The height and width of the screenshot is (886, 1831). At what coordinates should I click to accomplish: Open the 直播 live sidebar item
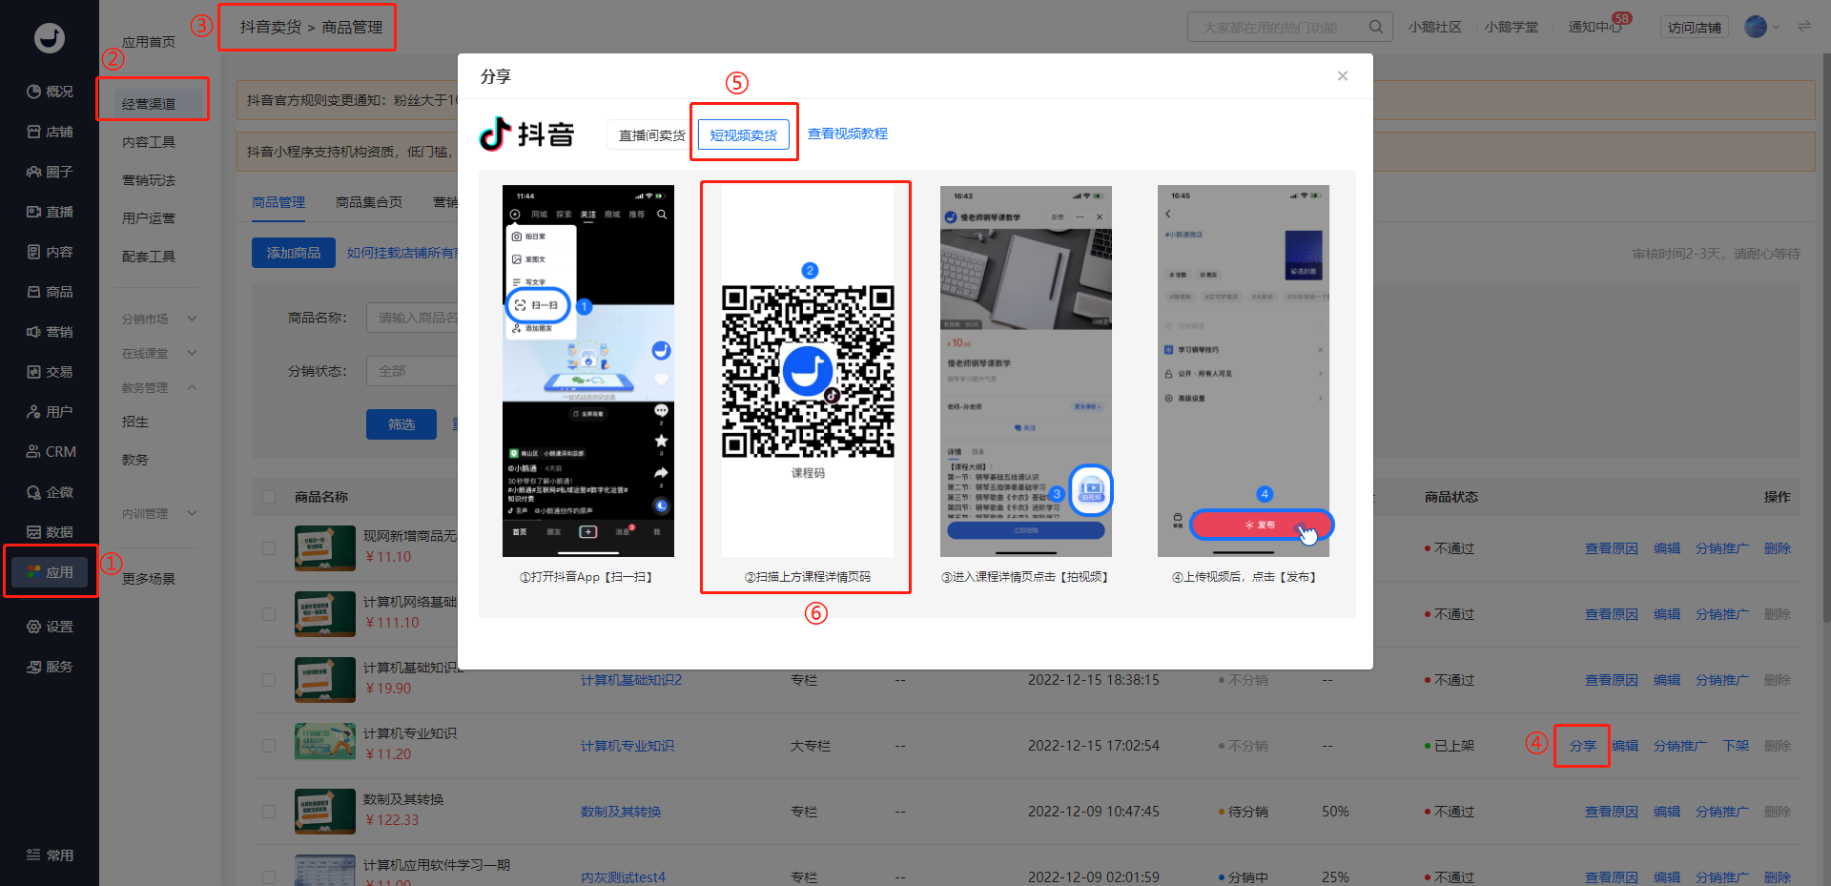[50, 212]
